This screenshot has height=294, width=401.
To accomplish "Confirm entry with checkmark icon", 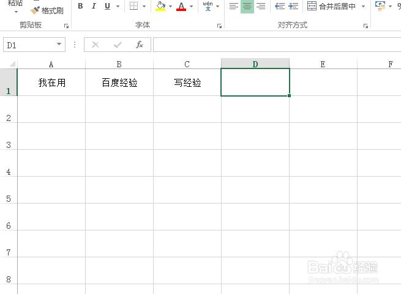I will click(x=118, y=45).
